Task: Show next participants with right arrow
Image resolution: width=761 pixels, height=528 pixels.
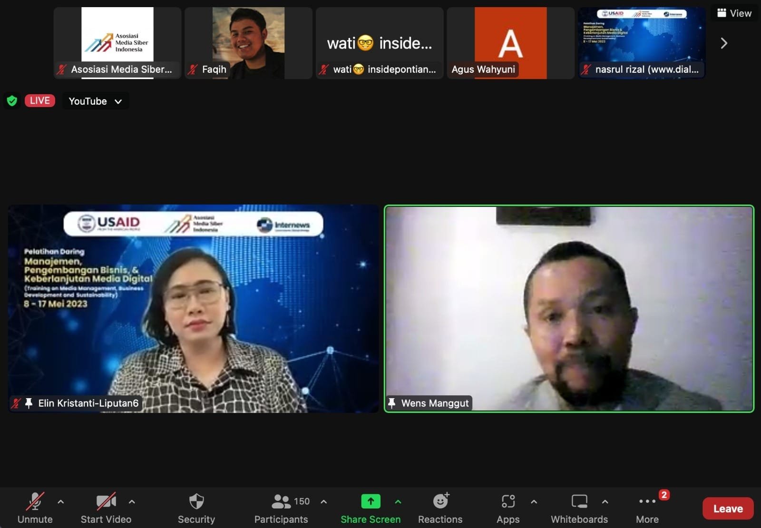Action: click(x=724, y=43)
